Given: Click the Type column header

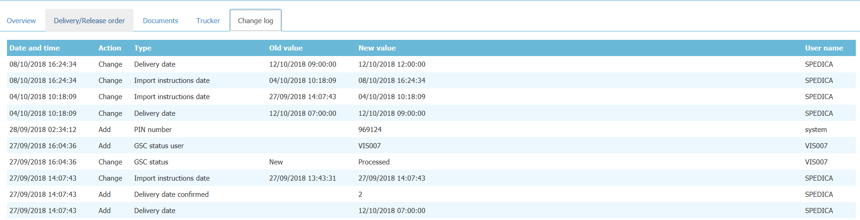Looking at the screenshot, I should click(x=143, y=48).
